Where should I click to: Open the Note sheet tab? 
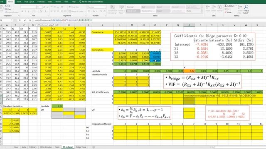[57, 147]
